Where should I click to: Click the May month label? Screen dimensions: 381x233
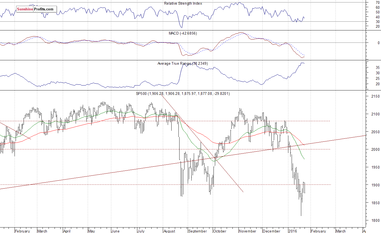92,231
